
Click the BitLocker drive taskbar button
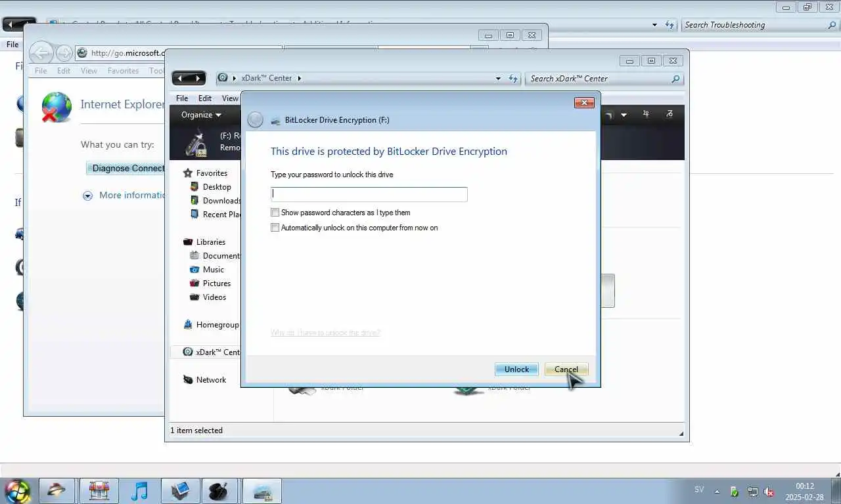(261, 491)
